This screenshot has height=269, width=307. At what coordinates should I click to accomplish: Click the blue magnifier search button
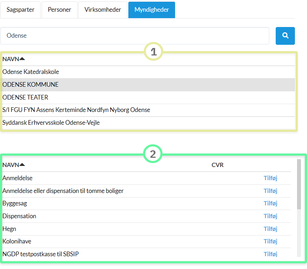point(285,36)
